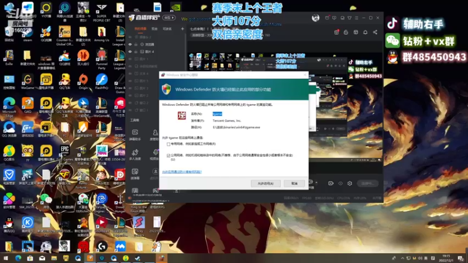Open the gift box icon with red dot
Image resolution: width=468 pixels, height=263 pixels.
coord(336,32)
